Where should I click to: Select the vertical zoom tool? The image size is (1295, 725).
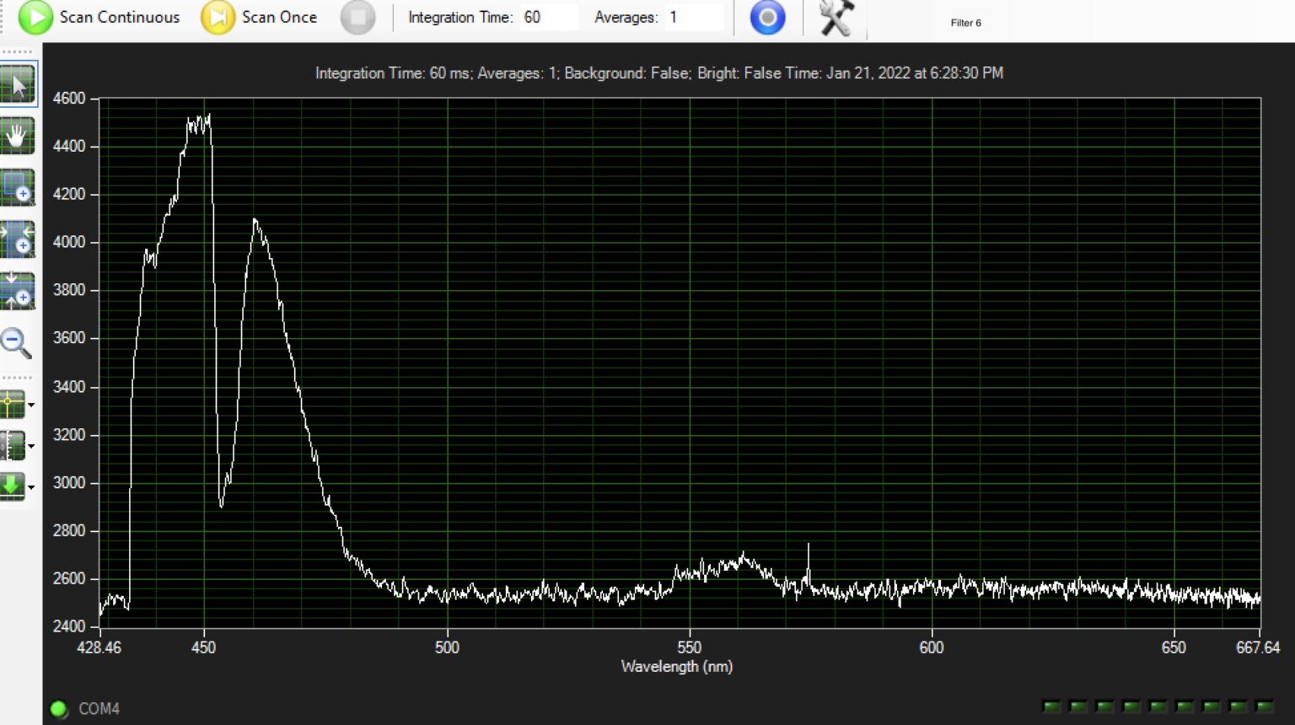point(18,291)
